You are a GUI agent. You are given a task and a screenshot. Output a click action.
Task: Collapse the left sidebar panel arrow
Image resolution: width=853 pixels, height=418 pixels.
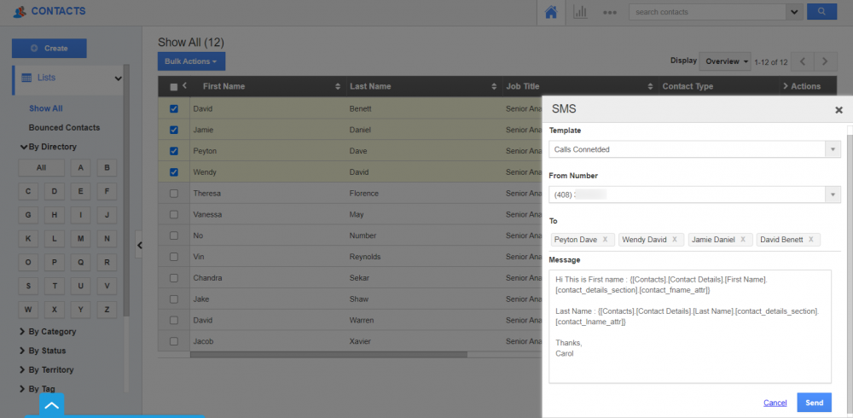point(140,245)
